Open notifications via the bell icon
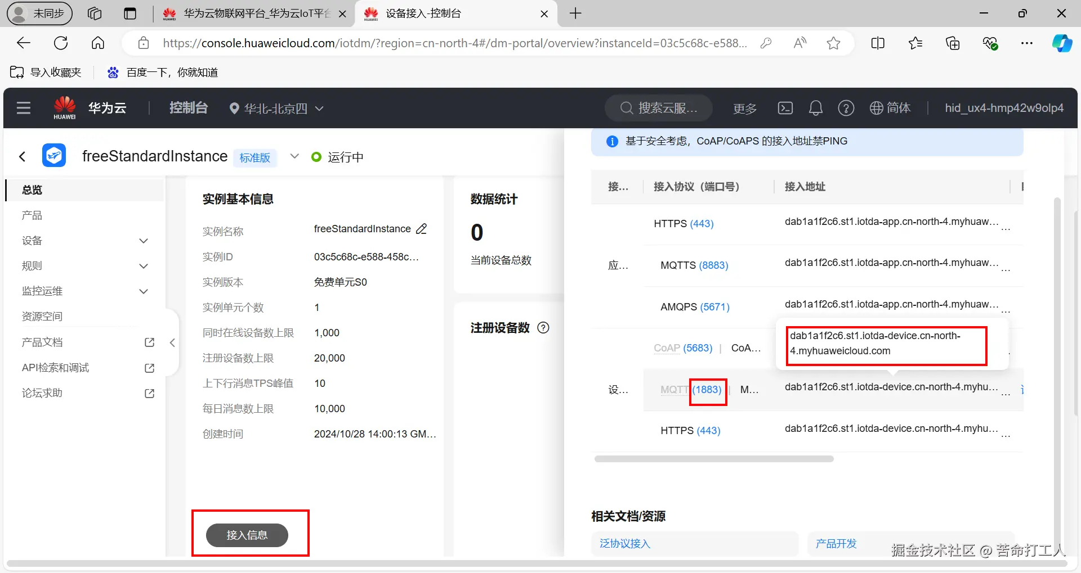This screenshot has width=1081, height=573. coord(815,108)
